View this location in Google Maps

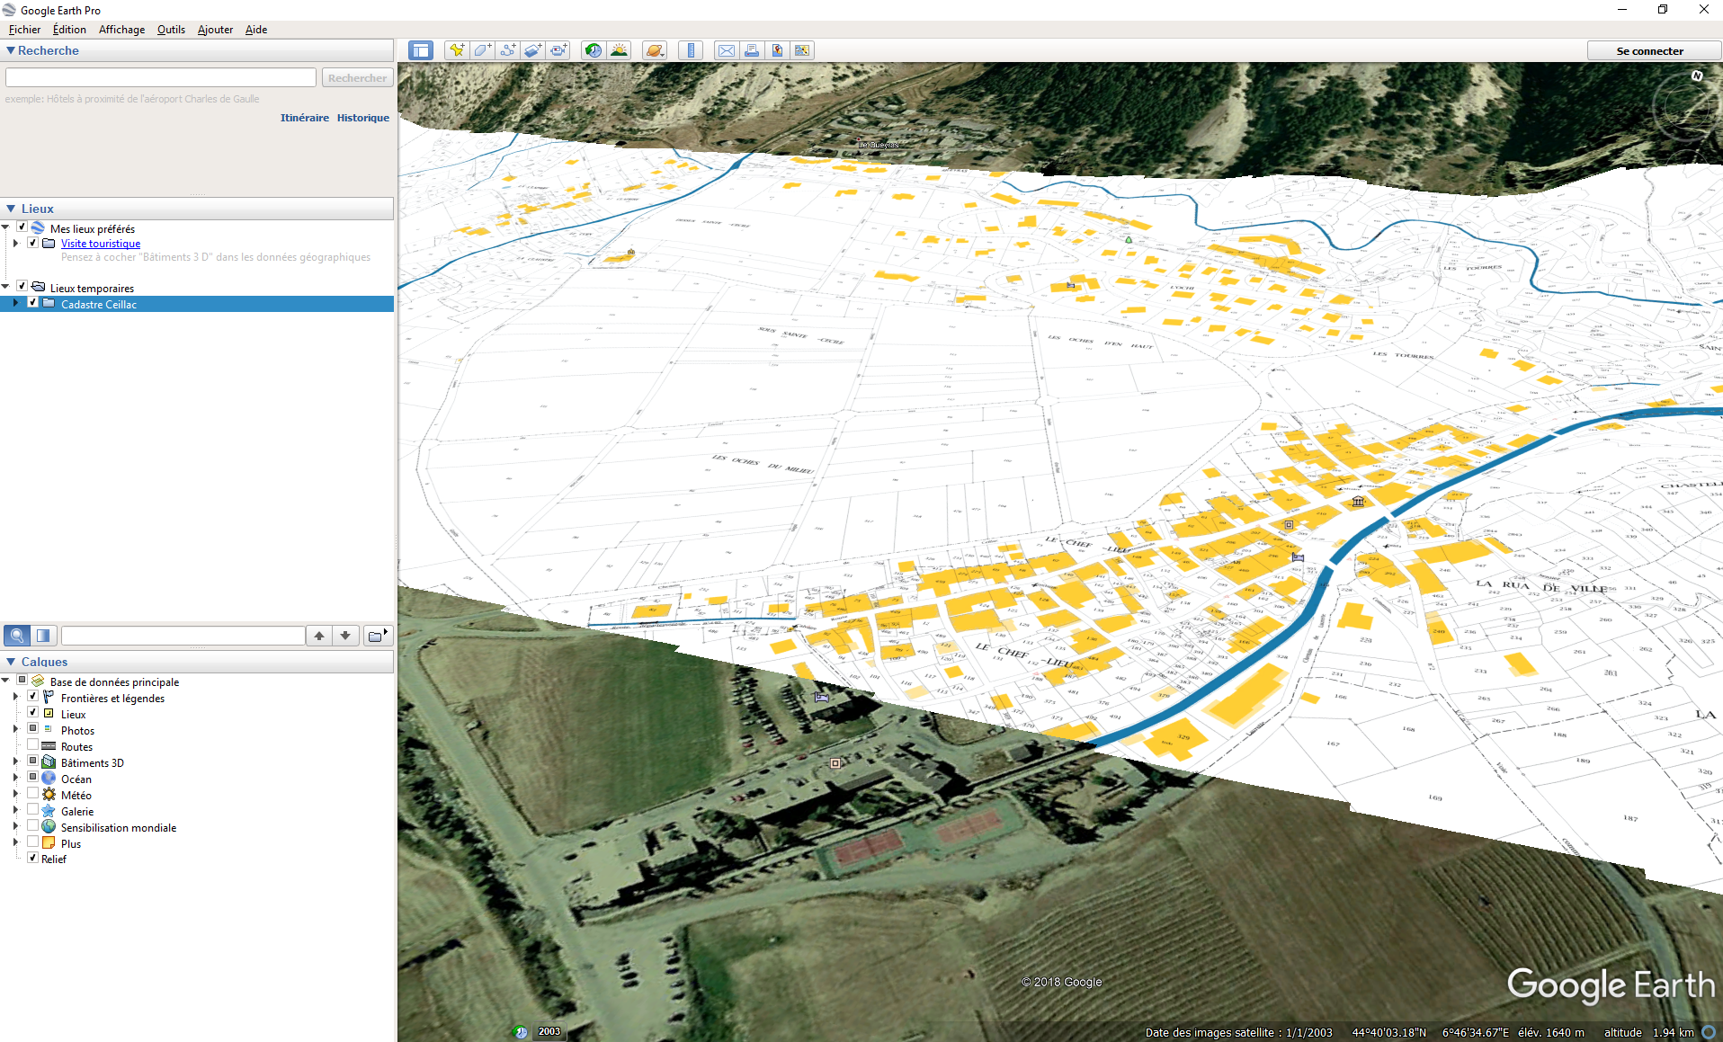(x=801, y=50)
